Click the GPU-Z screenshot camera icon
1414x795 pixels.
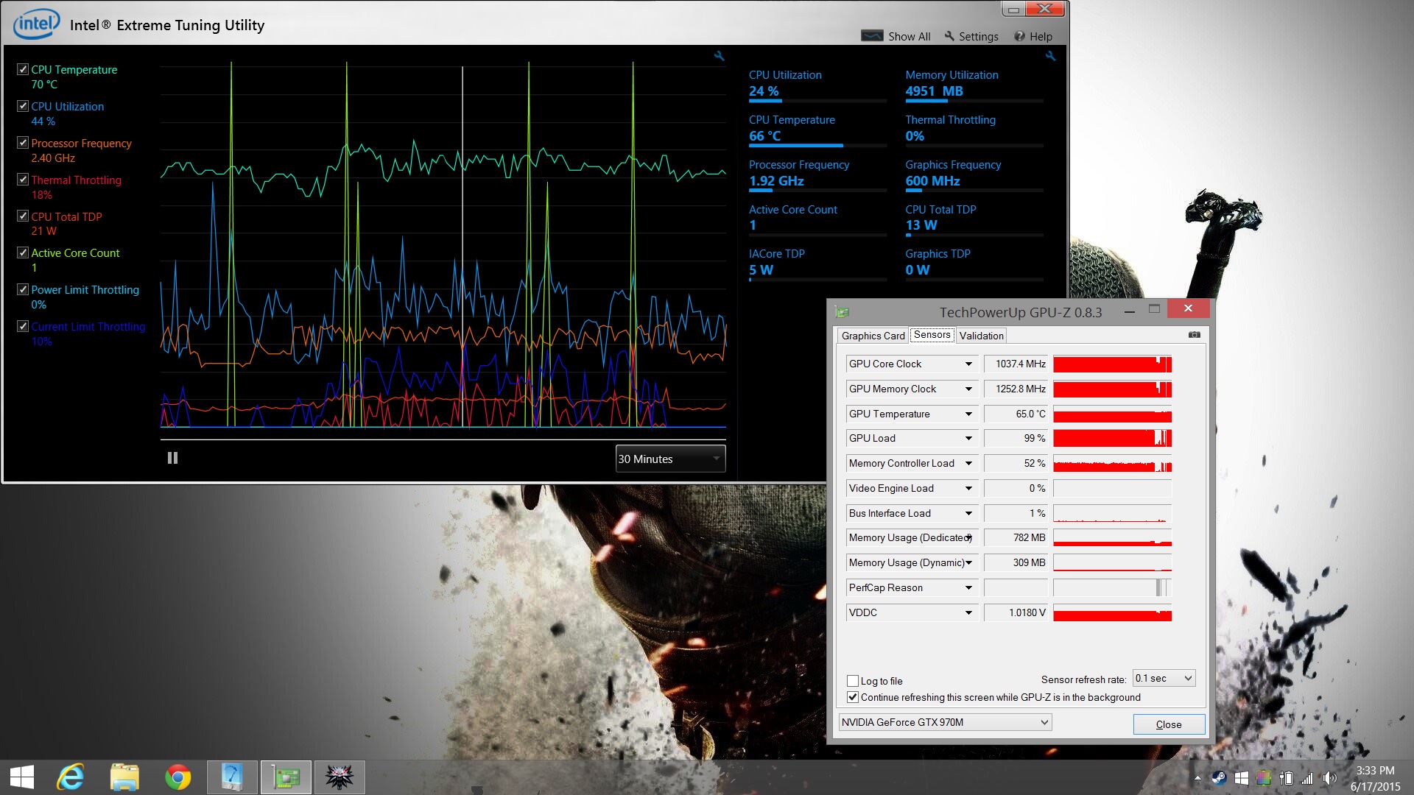1194,335
